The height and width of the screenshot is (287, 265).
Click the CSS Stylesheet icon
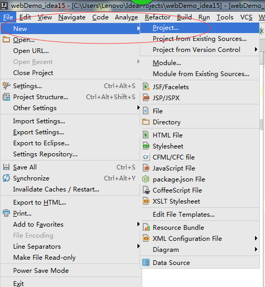[146, 146]
